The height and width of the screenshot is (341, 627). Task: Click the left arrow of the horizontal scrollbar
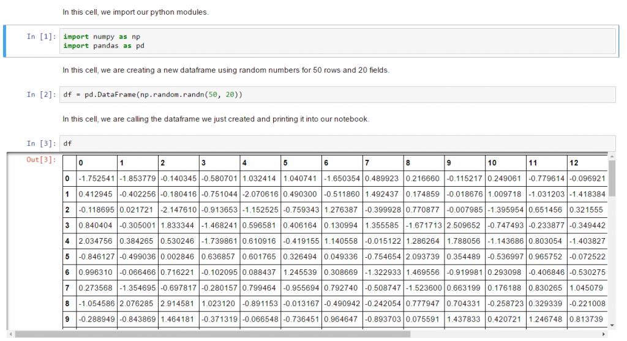(10, 334)
